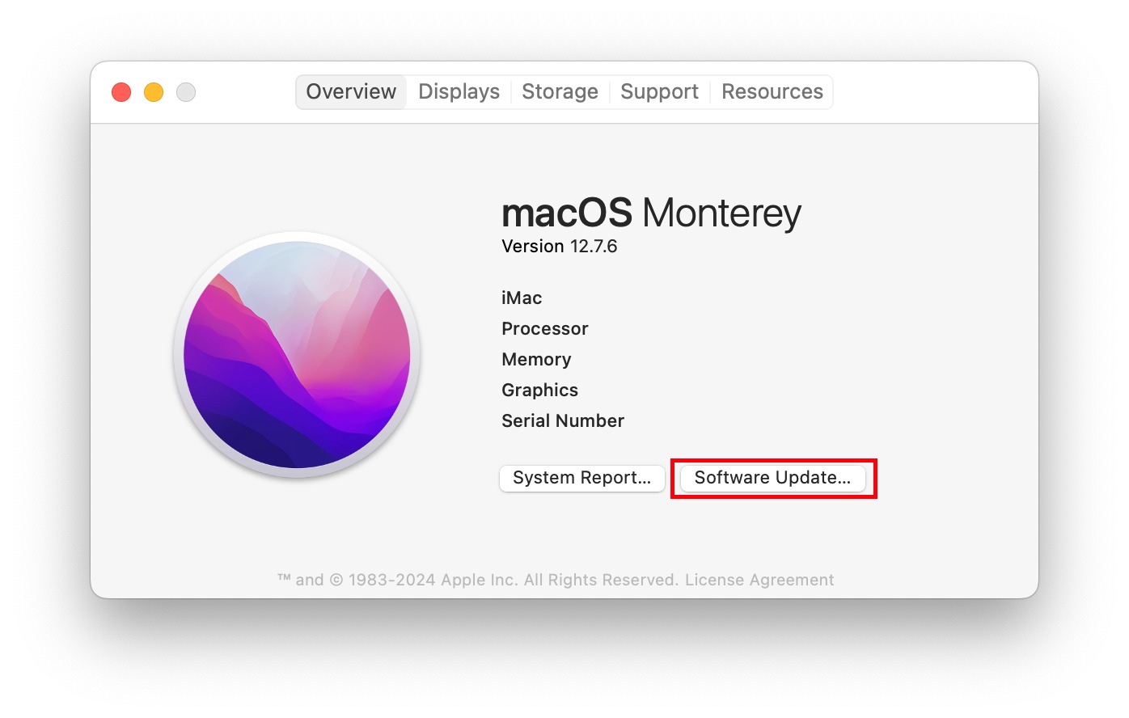1129x718 pixels.
Task: Click the Graphics label
Action: (539, 390)
